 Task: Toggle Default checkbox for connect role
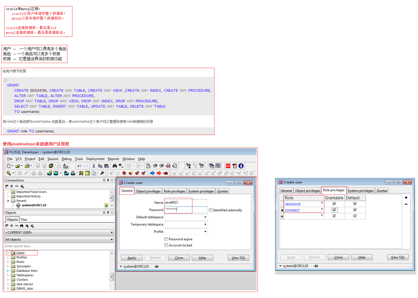tap(355, 210)
